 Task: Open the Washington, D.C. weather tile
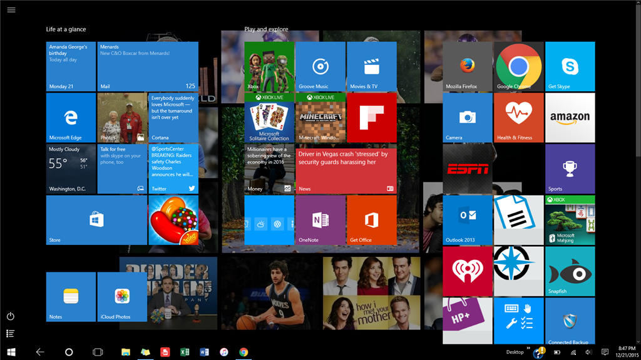71,169
